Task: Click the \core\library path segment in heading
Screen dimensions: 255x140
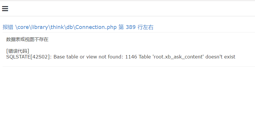Action: [x=32, y=27]
